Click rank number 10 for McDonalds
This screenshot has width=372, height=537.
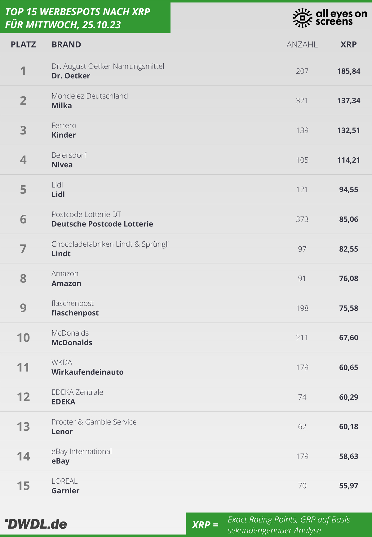(x=23, y=338)
